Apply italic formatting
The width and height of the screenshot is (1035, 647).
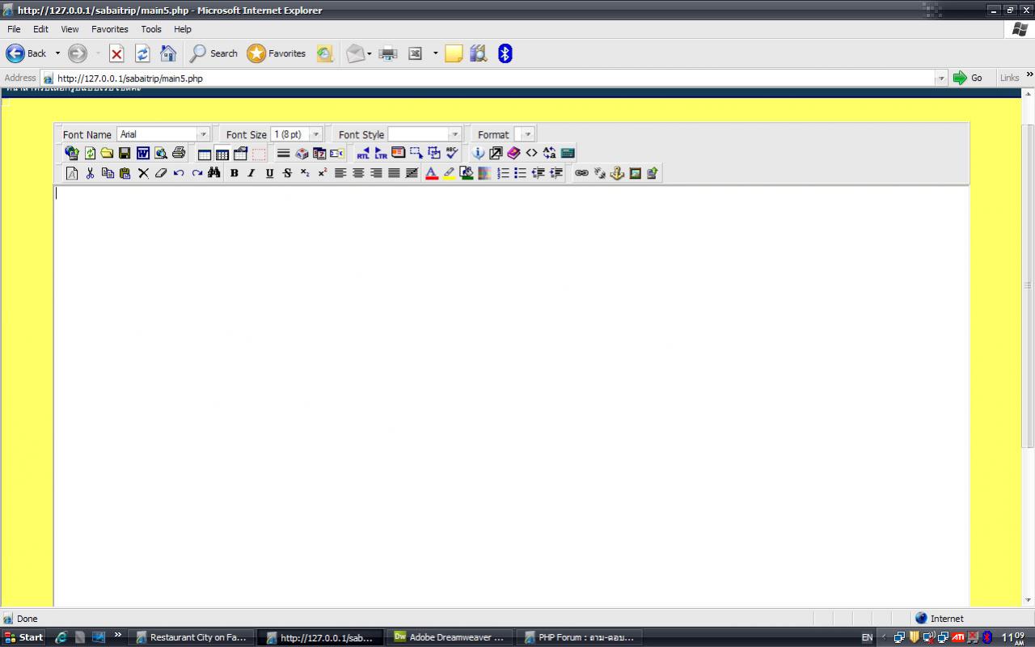pyautogui.click(x=251, y=172)
